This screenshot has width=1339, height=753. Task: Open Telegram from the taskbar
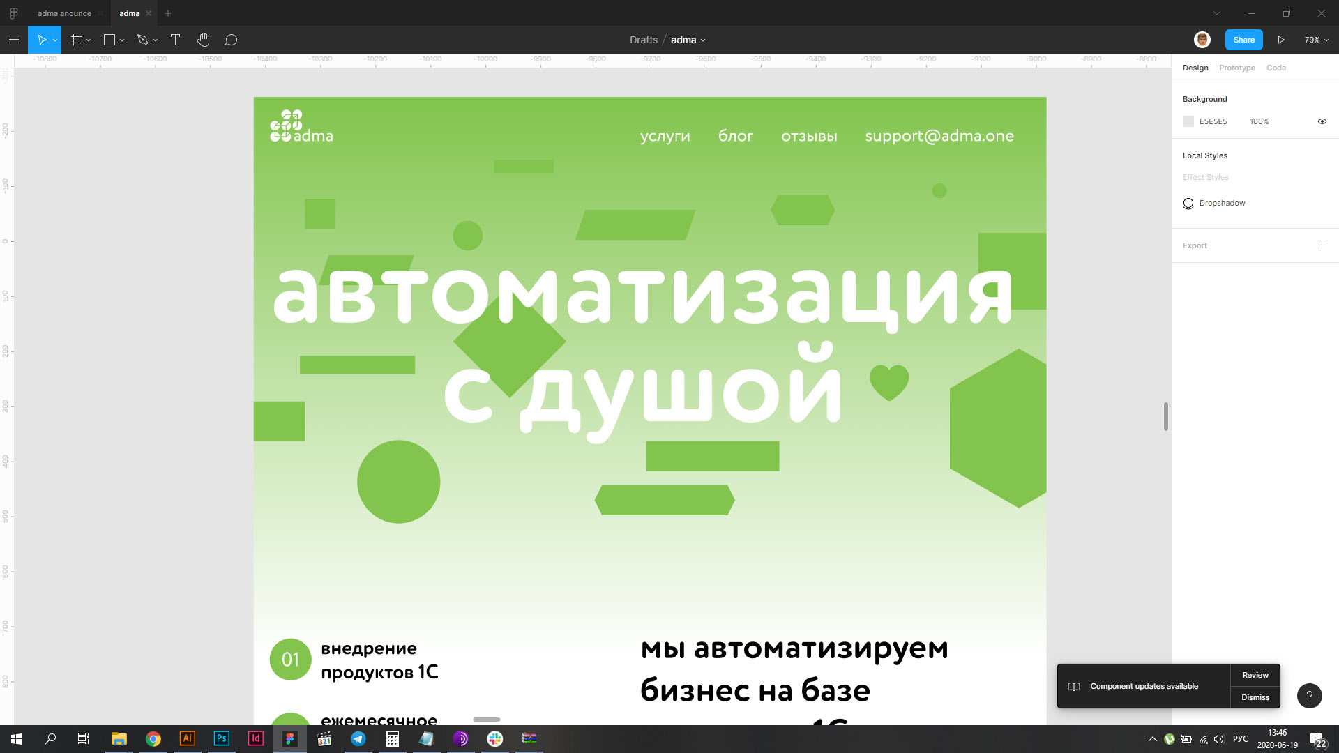coord(358,739)
